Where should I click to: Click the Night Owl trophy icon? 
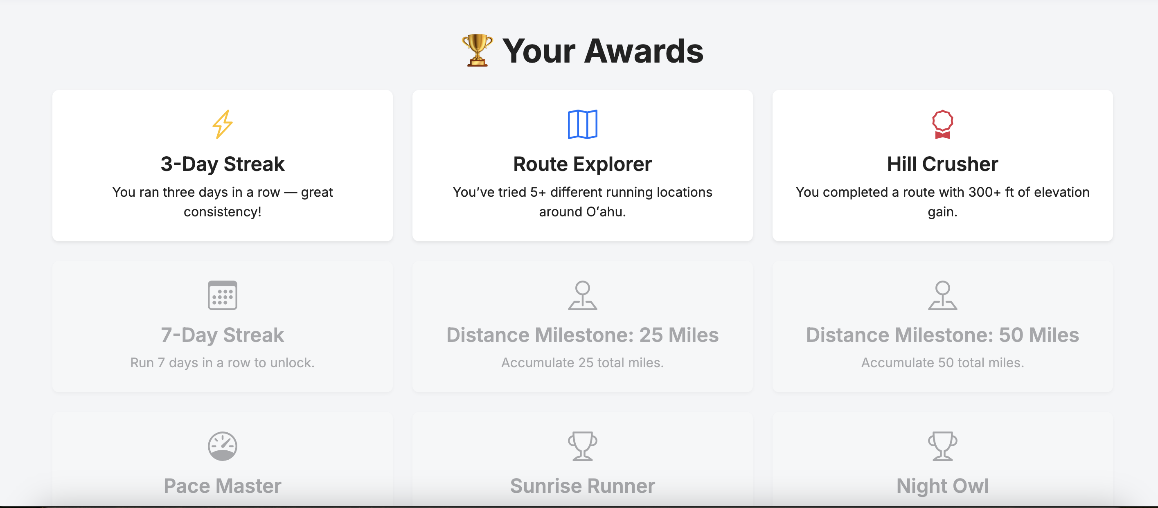coord(942,446)
